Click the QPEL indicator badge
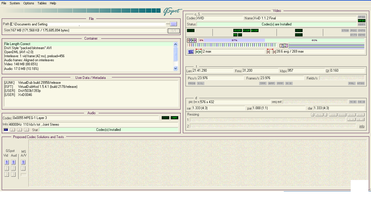The image size is (371, 208). 299,35
